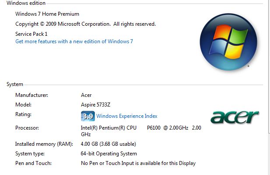Click the Windows 7 logo orb

point(228,42)
